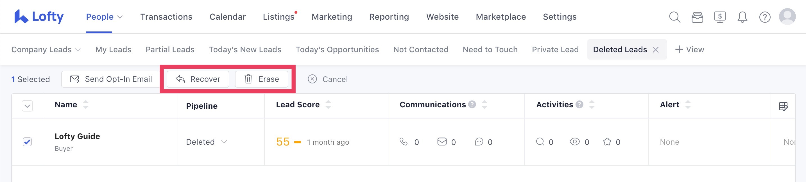Viewport: 806px width, 182px height.
Task: Close the Deleted Leads tab
Action: coord(655,49)
